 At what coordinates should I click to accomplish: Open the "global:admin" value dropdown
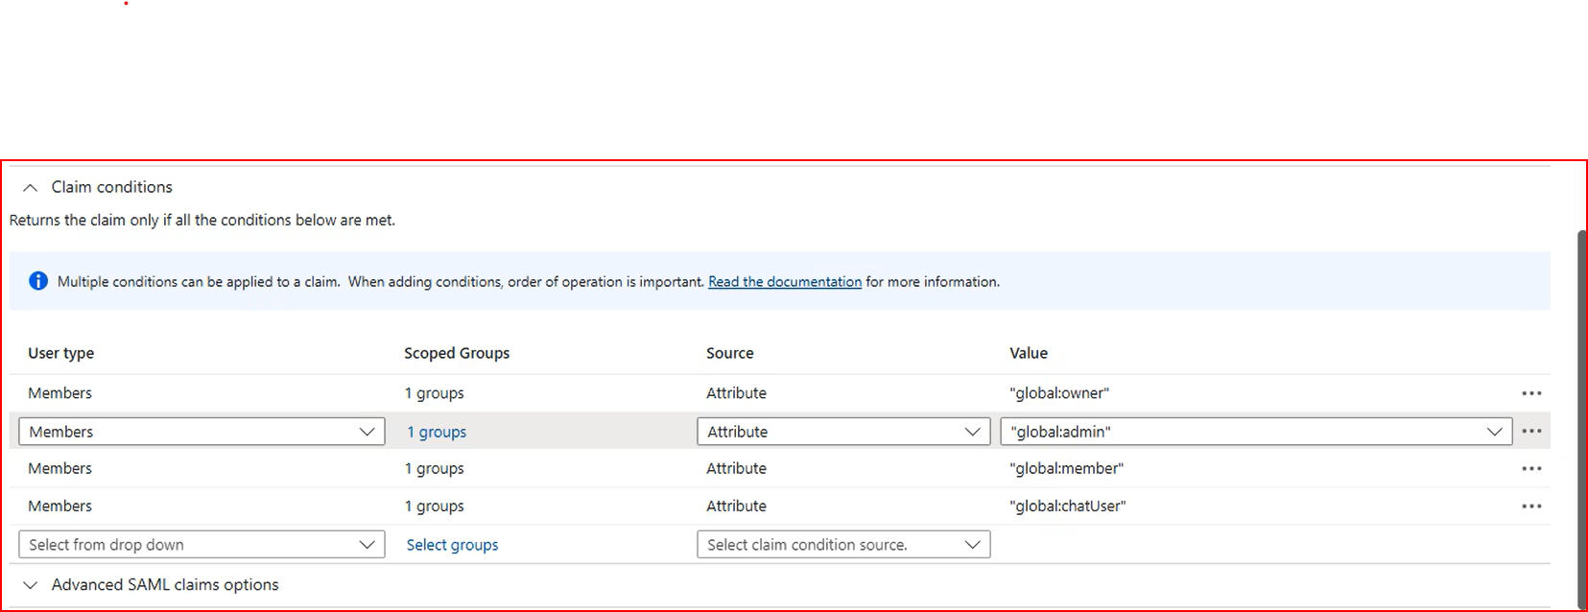tap(1255, 432)
